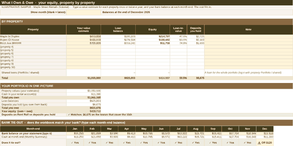Click 'Cash at month end (Monthly Summary)' label

click(33, 137)
